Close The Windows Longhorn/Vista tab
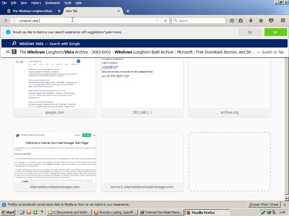The width and height of the screenshot is (289, 216). pos(59,11)
